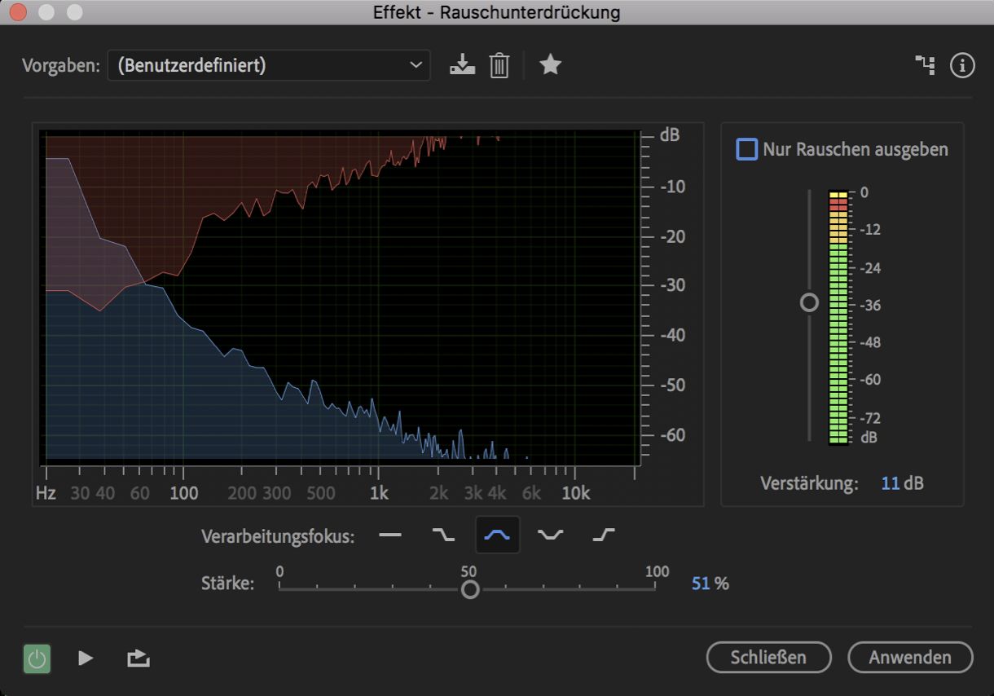The image size is (994, 696).
Task: Click the Stärke value 51 %
Action: pos(710,584)
